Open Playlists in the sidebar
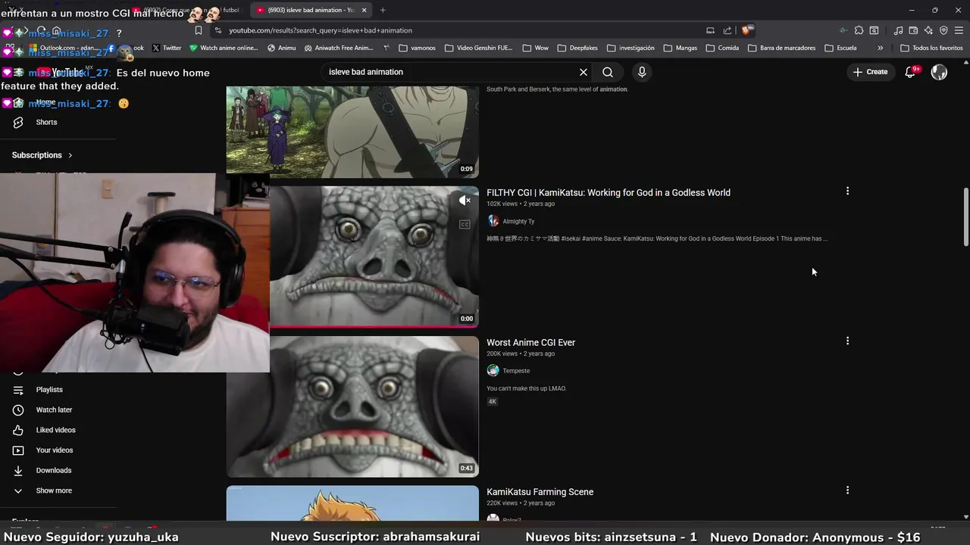970x545 pixels. pos(49,390)
